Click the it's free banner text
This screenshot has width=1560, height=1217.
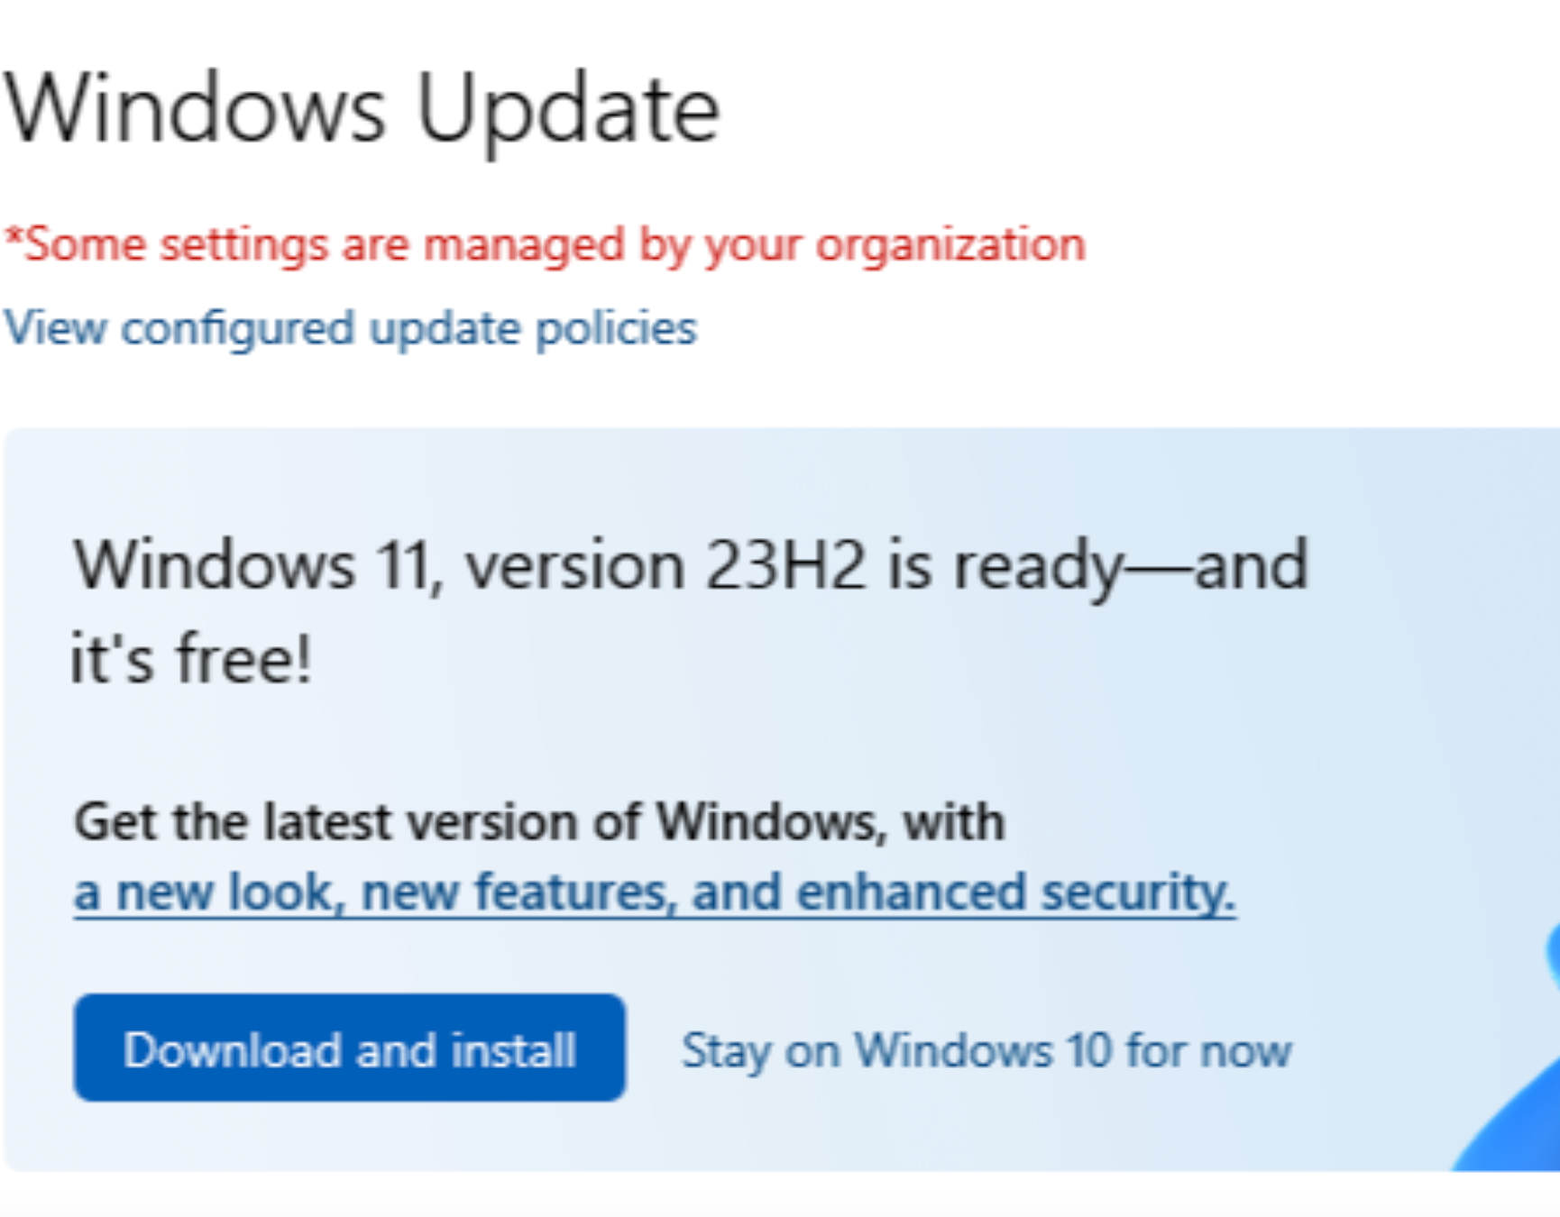[x=189, y=658]
